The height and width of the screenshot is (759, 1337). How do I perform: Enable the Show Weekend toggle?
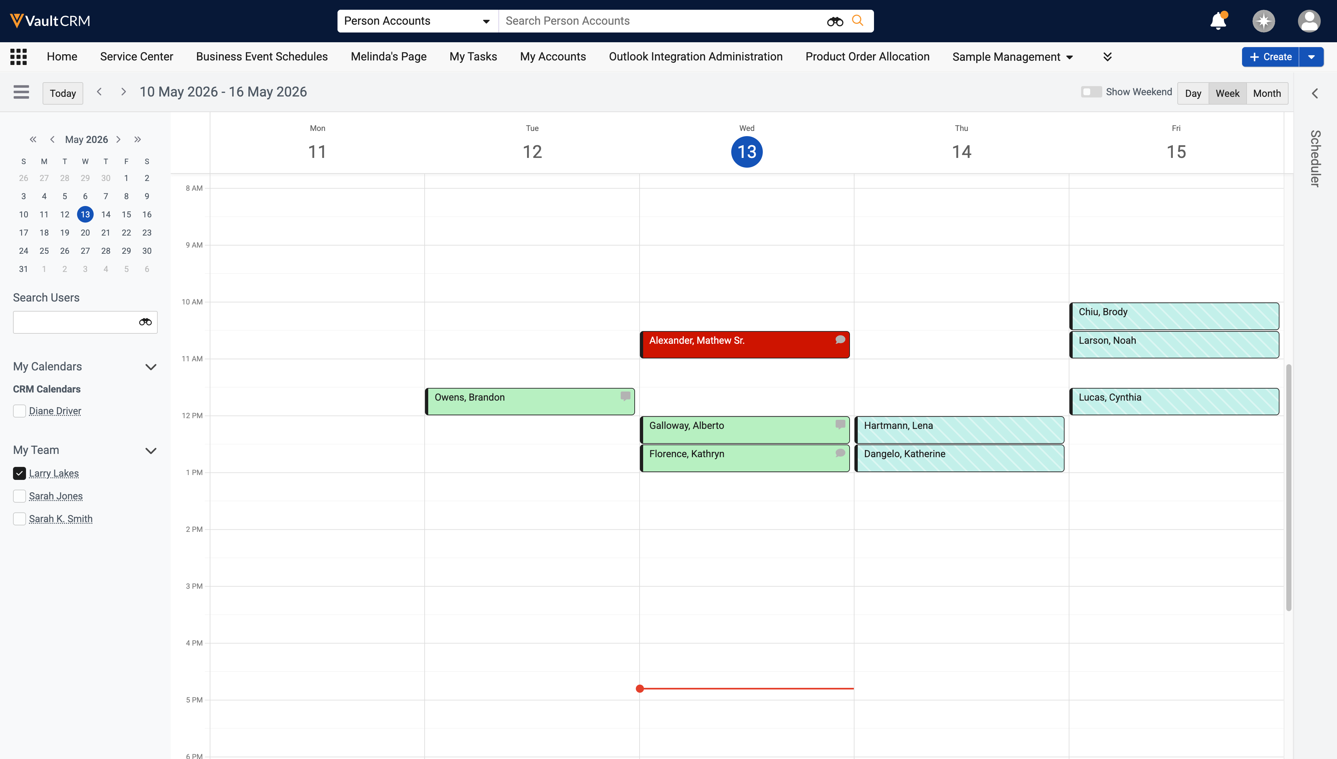click(x=1091, y=92)
